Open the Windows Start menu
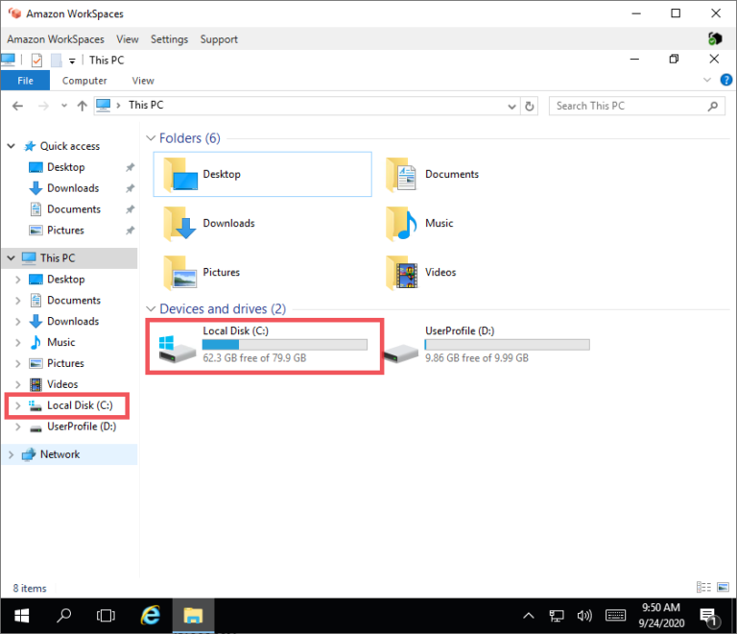737x634 pixels. click(20, 615)
